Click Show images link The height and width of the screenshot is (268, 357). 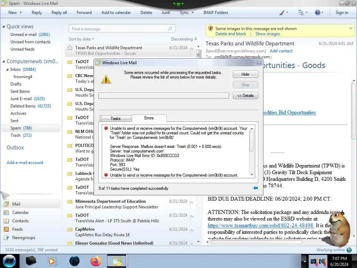point(267,34)
